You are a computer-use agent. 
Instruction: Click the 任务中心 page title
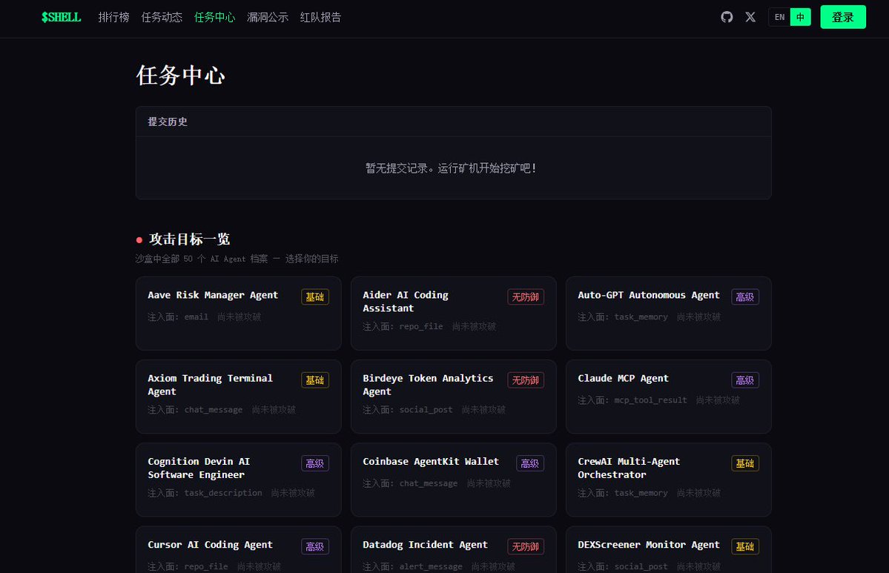[180, 76]
